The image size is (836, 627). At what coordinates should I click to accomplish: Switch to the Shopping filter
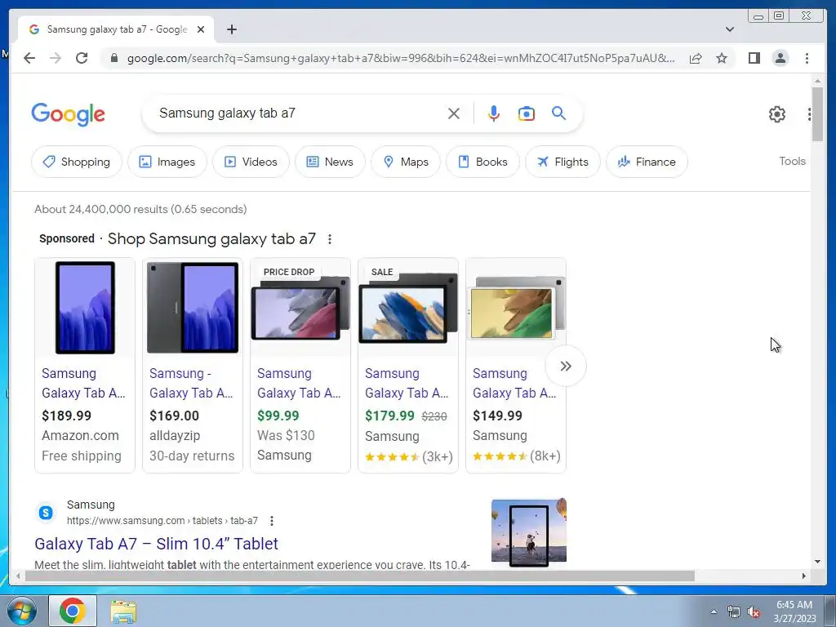(77, 162)
